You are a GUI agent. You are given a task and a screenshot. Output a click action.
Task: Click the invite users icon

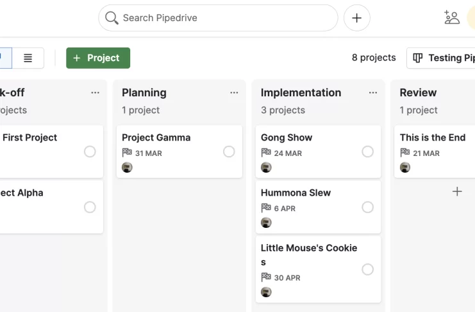pos(452,17)
